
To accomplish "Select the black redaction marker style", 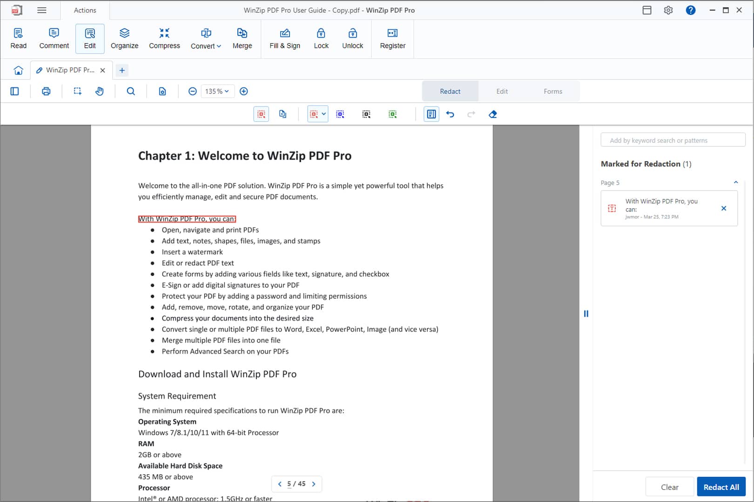I will [x=366, y=114].
